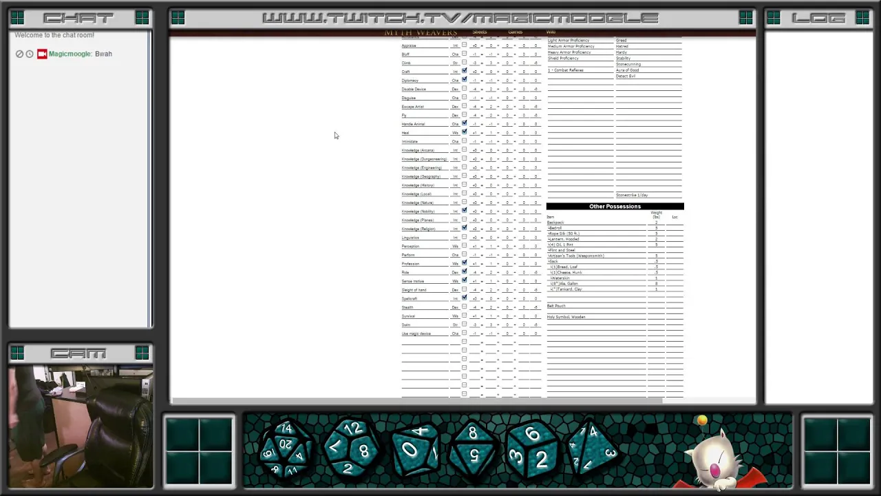Uncheck the Sense Motive class skill checkbox
Image resolution: width=881 pixels, height=496 pixels.
464,280
